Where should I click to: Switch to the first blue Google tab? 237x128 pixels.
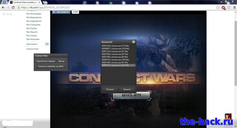tap(4, 2)
